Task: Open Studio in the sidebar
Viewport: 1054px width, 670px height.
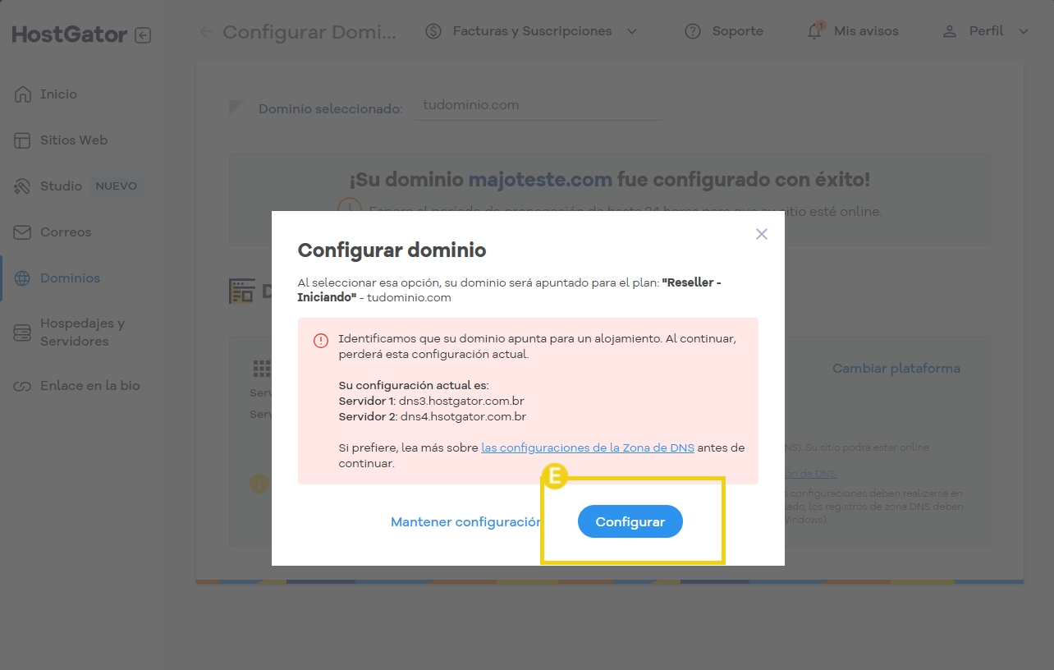Action: coord(62,186)
